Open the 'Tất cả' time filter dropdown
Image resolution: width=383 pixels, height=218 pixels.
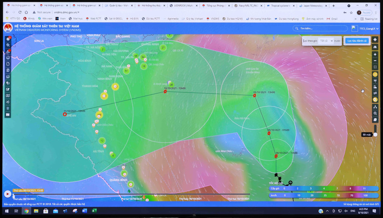click(x=326, y=41)
